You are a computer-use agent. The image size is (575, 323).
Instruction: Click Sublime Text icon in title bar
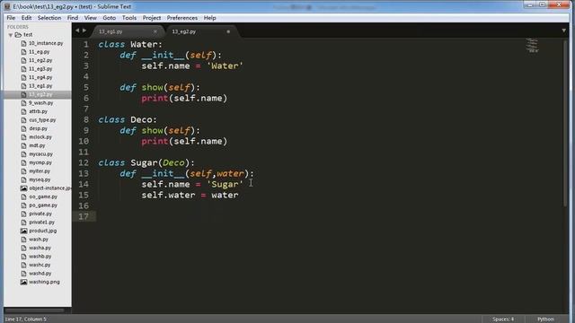click(7, 6)
